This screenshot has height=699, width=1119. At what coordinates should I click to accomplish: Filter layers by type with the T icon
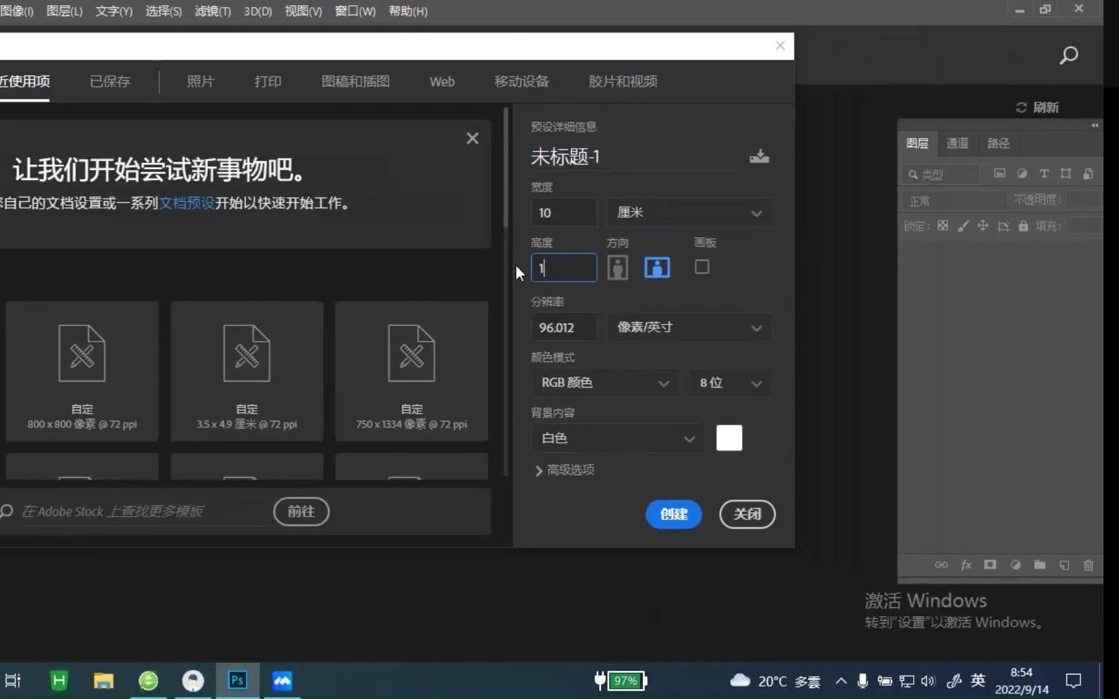1044,173
